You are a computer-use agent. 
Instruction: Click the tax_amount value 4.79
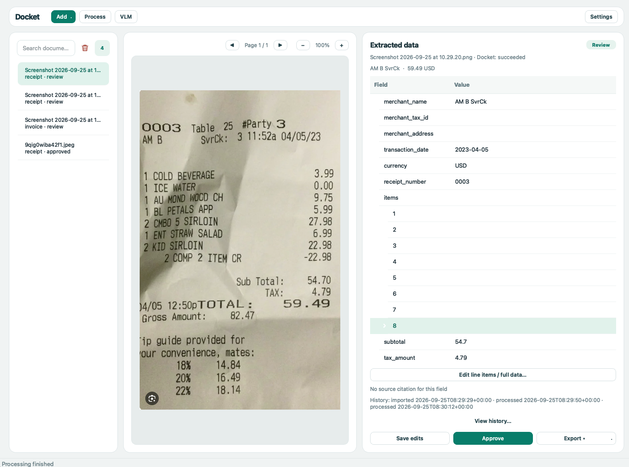pos(461,358)
